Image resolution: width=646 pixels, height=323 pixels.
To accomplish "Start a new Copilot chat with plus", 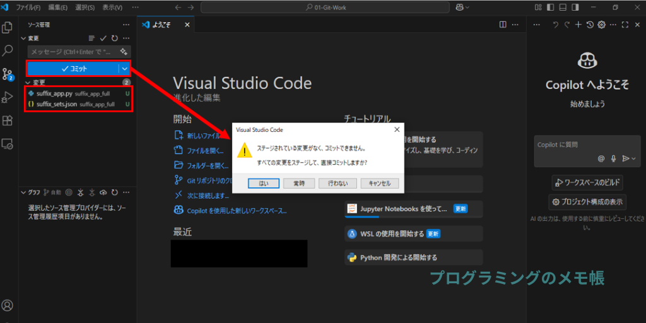I will (578, 25).
